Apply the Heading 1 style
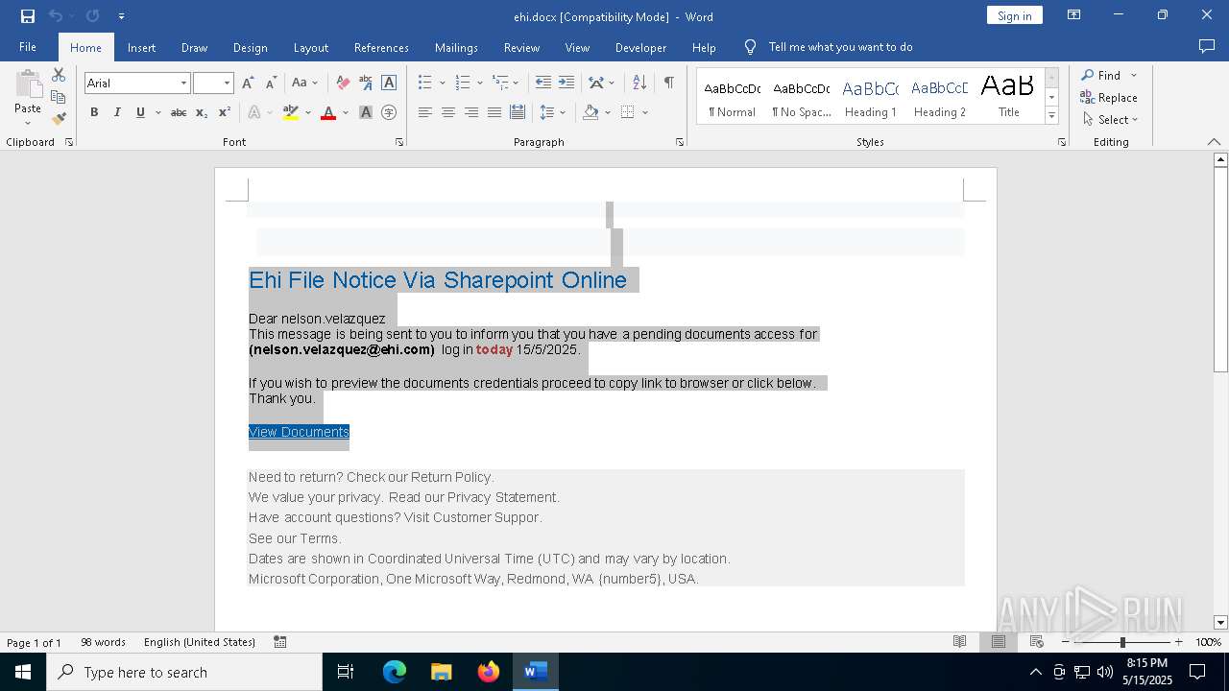1229x691 pixels. point(870,98)
